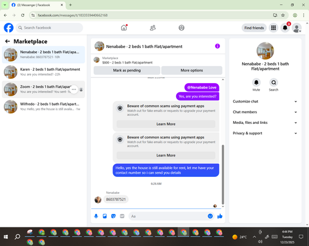
Task: Open the Wilfredo 2 beds conversation
Action: [43, 107]
